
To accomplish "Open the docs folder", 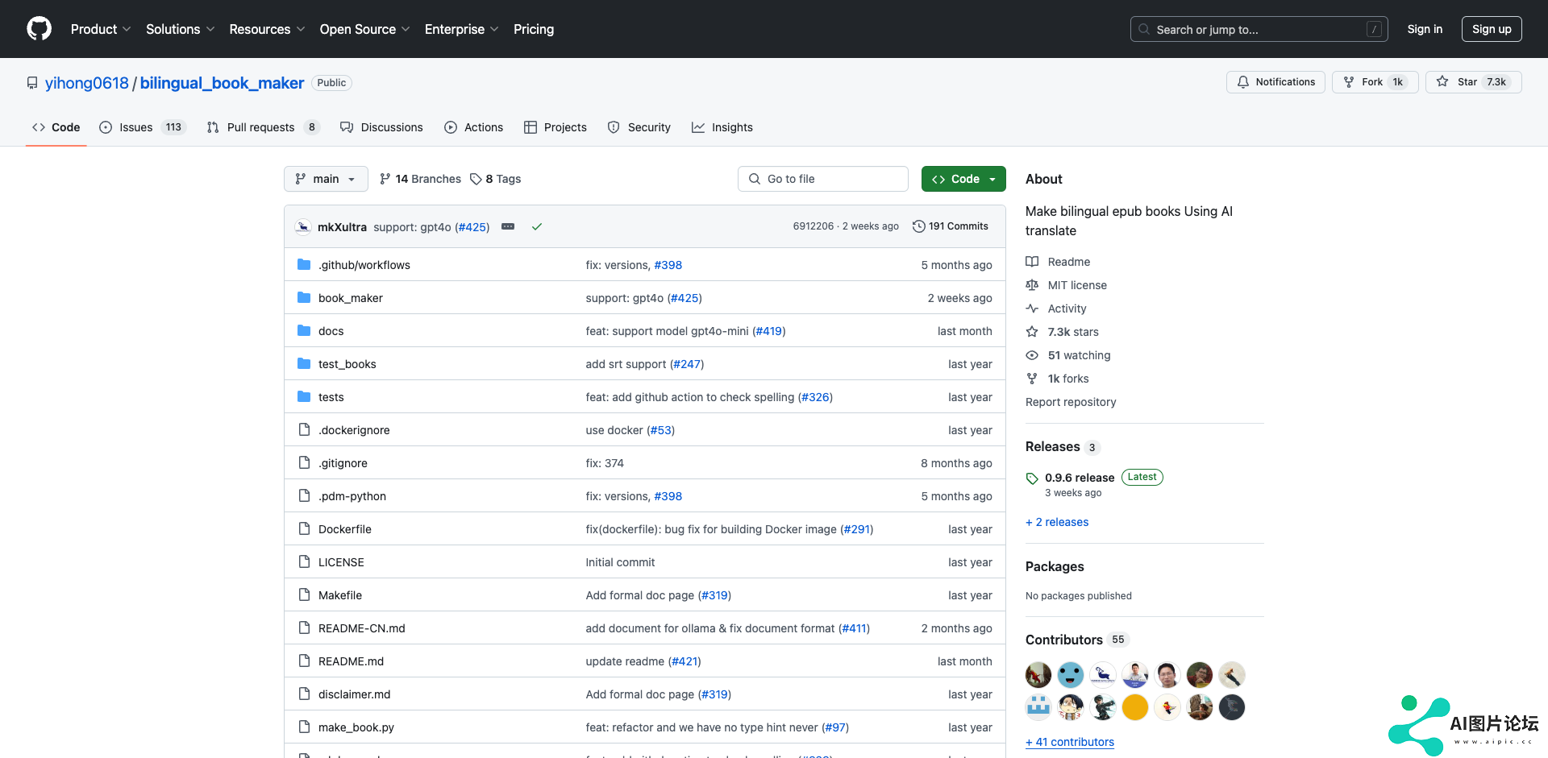I will [331, 331].
